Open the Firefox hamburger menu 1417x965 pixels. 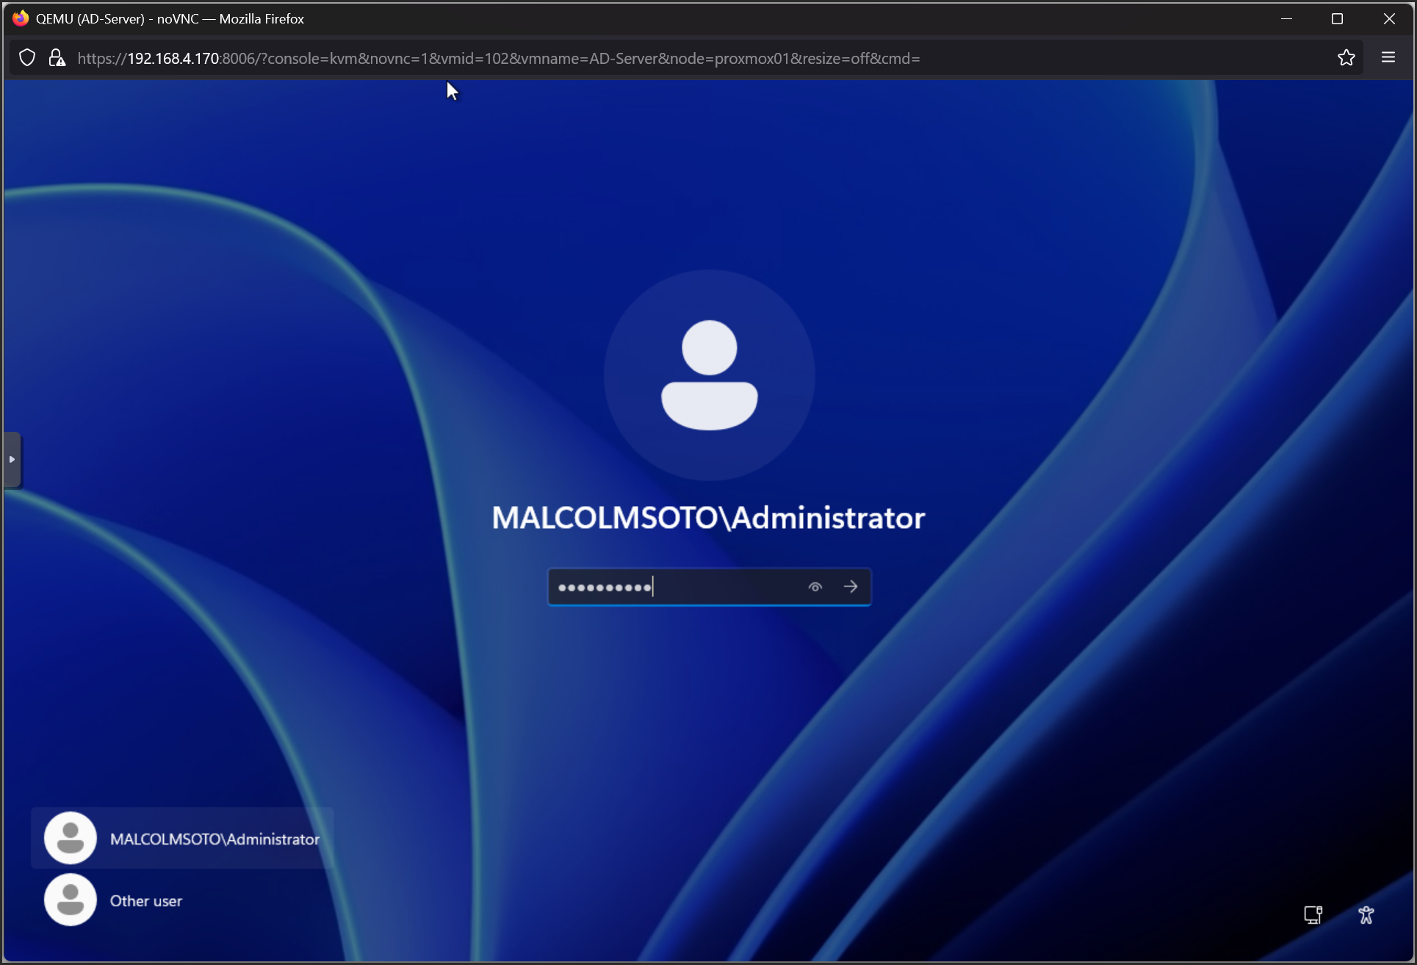click(1388, 58)
